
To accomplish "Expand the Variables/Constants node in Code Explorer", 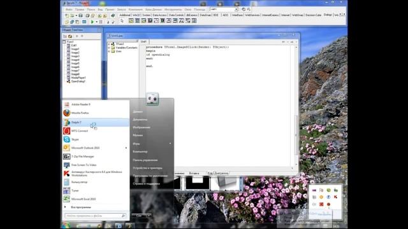I will pyautogui.click(x=109, y=48).
